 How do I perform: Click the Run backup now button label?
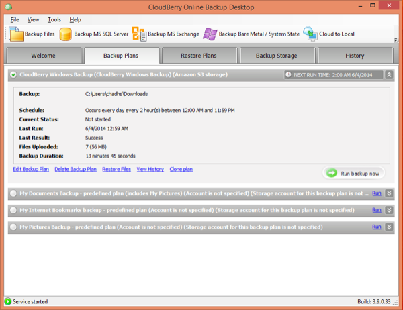pos(360,174)
